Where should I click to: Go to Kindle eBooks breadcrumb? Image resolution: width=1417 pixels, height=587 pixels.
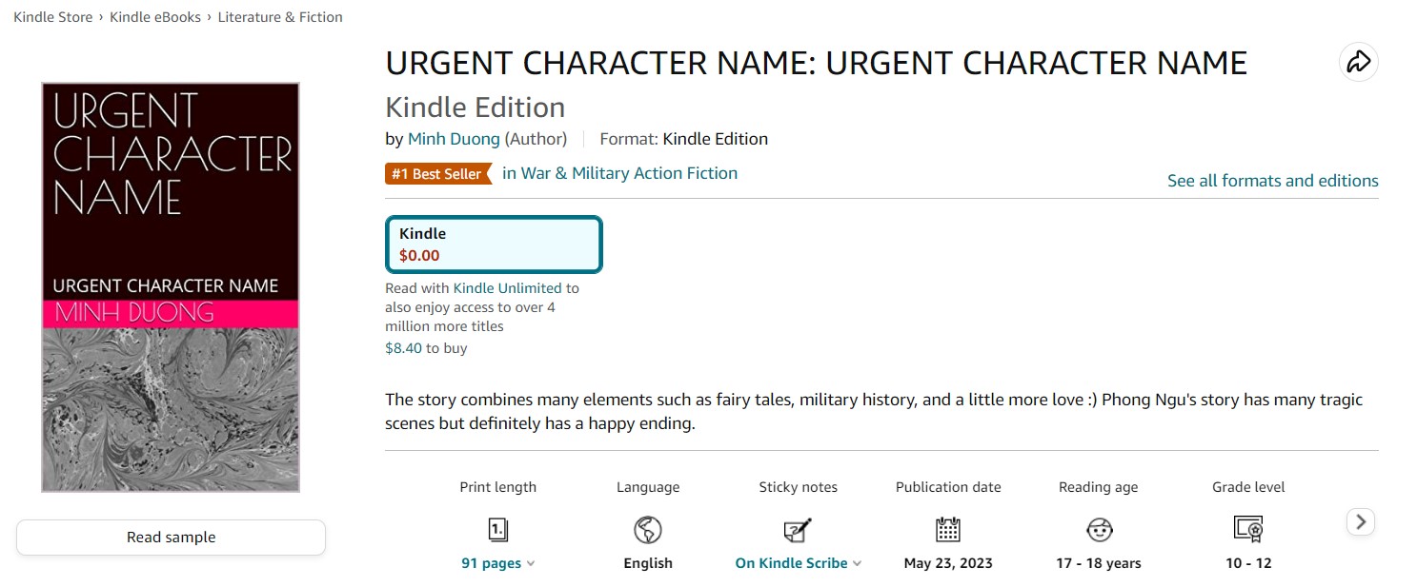point(155,17)
